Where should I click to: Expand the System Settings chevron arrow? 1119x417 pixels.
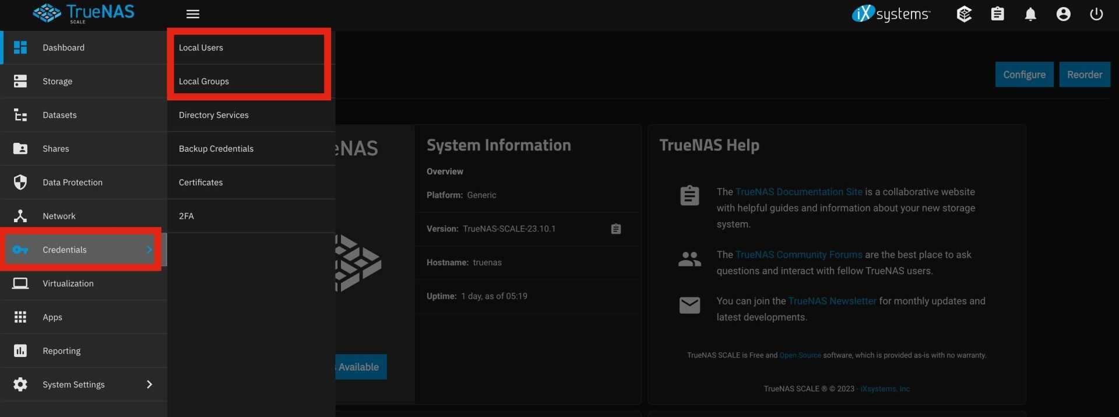149,384
